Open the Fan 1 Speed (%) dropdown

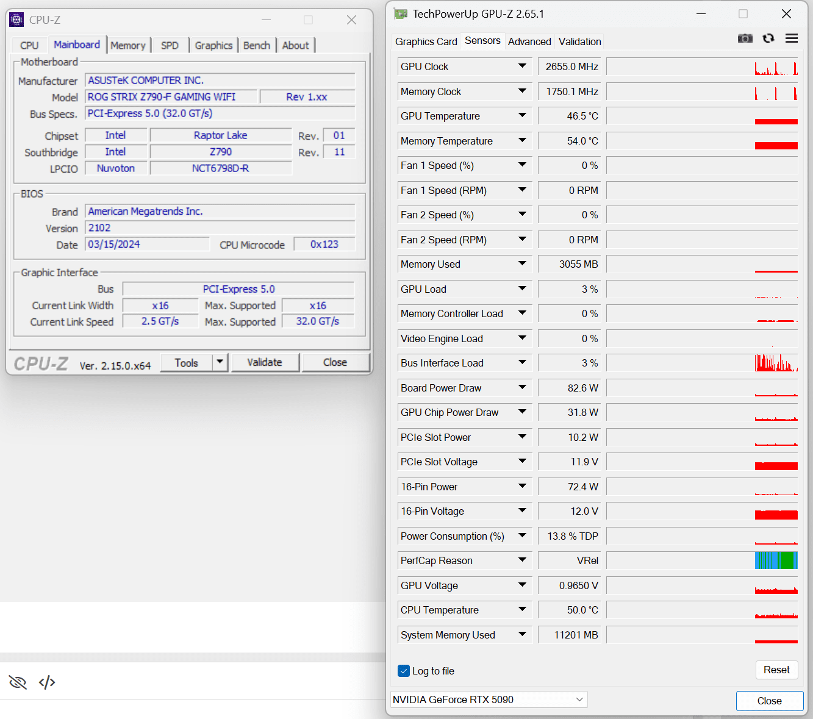(522, 165)
